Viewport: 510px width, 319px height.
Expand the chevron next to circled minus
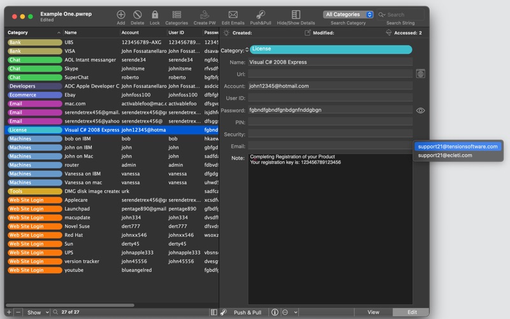coord(295,312)
